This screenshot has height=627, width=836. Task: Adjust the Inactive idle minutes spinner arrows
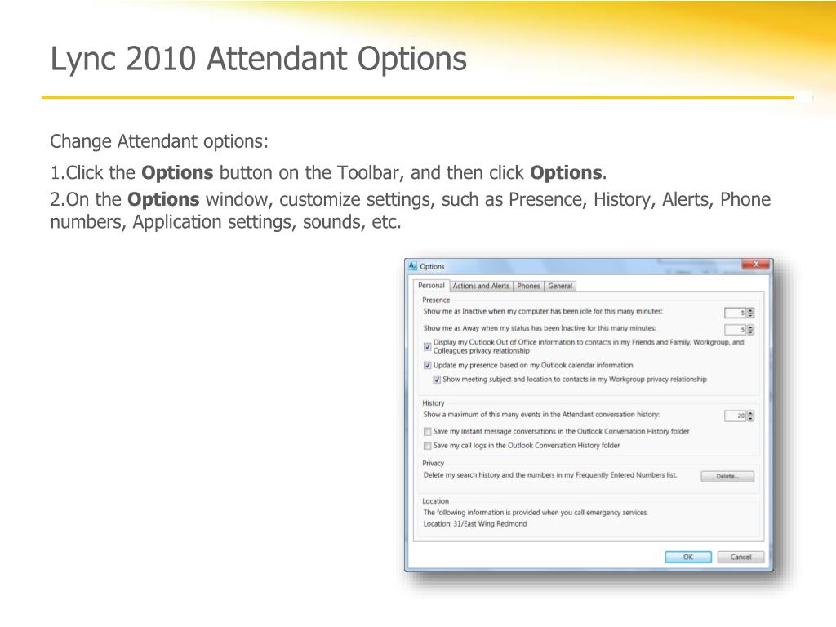point(751,313)
